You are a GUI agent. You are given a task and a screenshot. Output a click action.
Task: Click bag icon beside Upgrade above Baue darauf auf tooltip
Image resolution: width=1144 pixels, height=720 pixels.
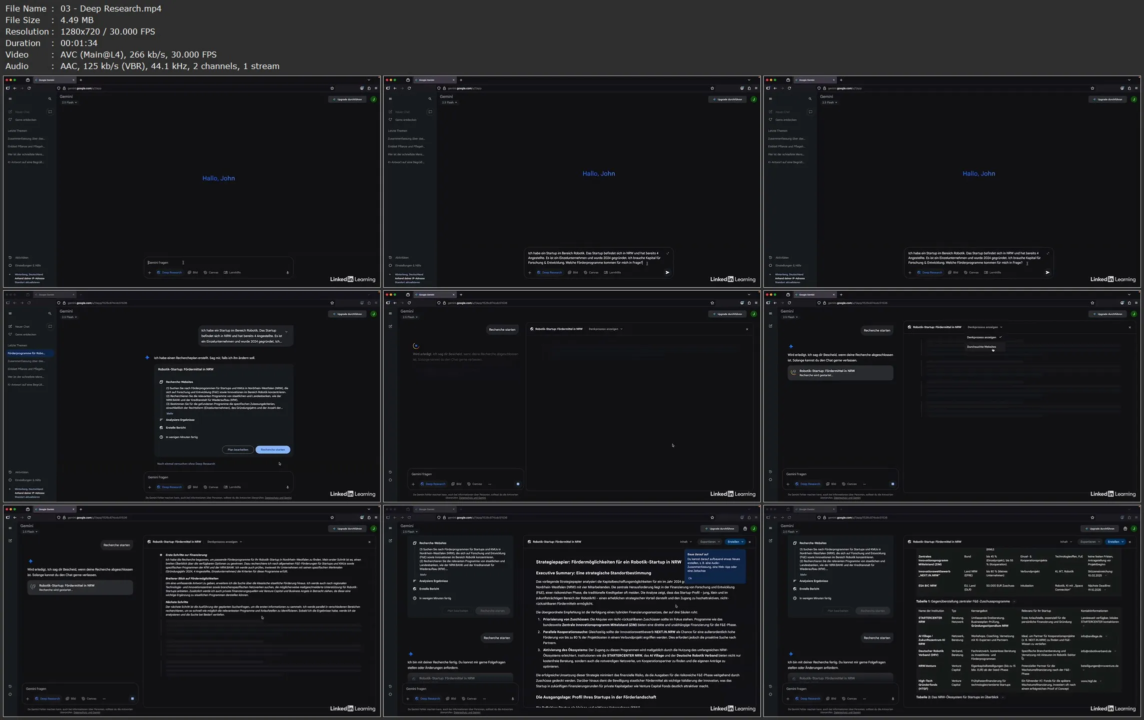[x=745, y=528]
